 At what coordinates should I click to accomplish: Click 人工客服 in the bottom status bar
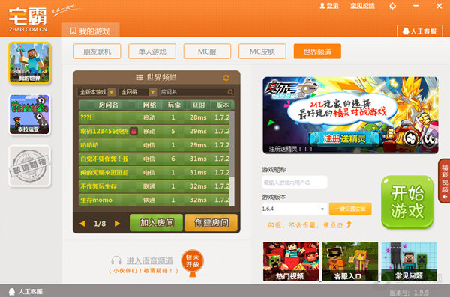pos(25,292)
